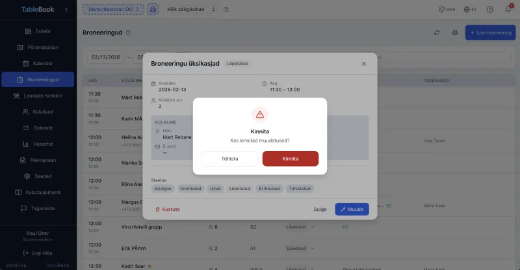
Task: Open Kalender in the sidebar
Action: tap(38, 64)
